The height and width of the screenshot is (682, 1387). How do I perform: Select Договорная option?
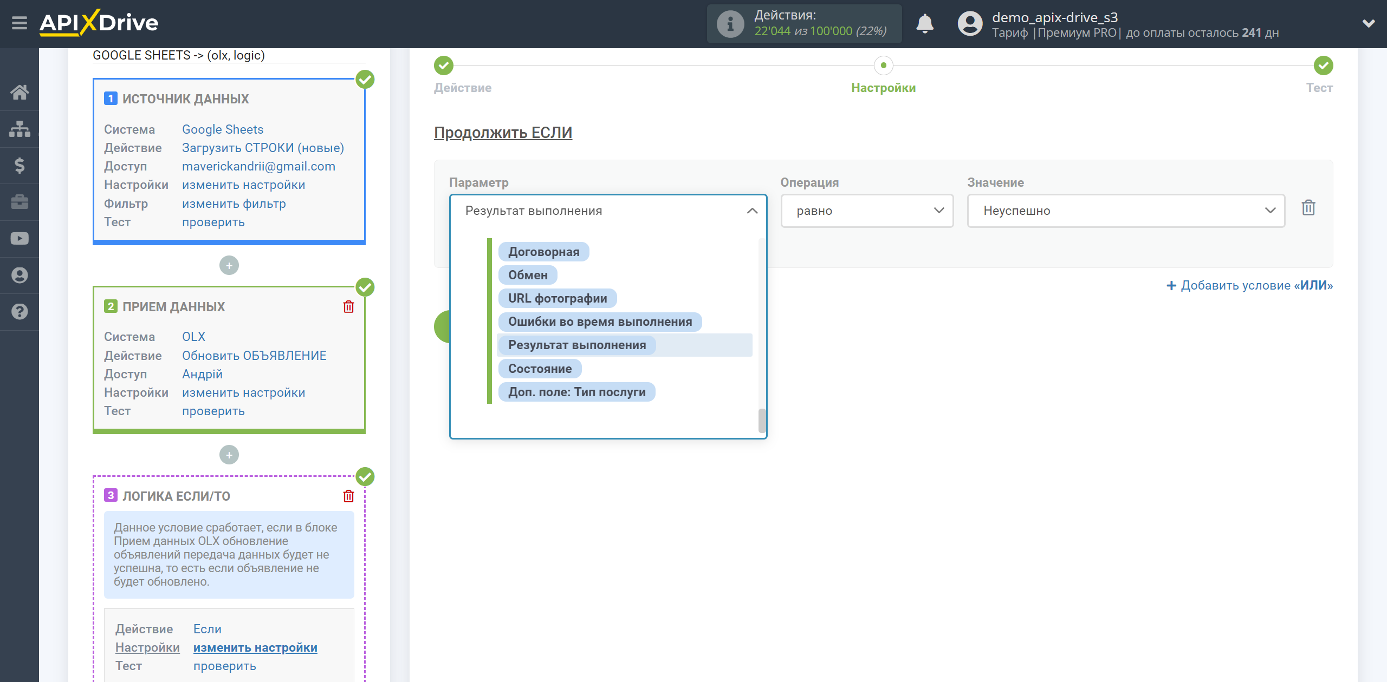point(543,252)
